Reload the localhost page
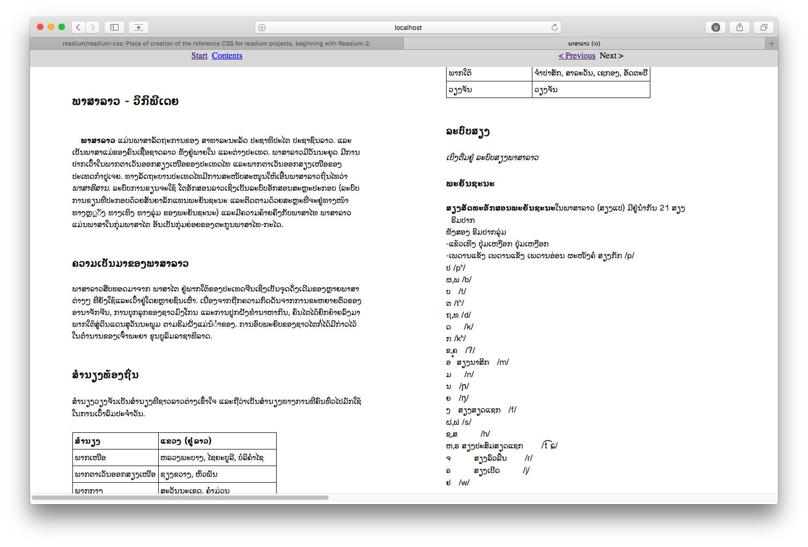This screenshot has width=808, height=547. pyautogui.click(x=554, y=27)
